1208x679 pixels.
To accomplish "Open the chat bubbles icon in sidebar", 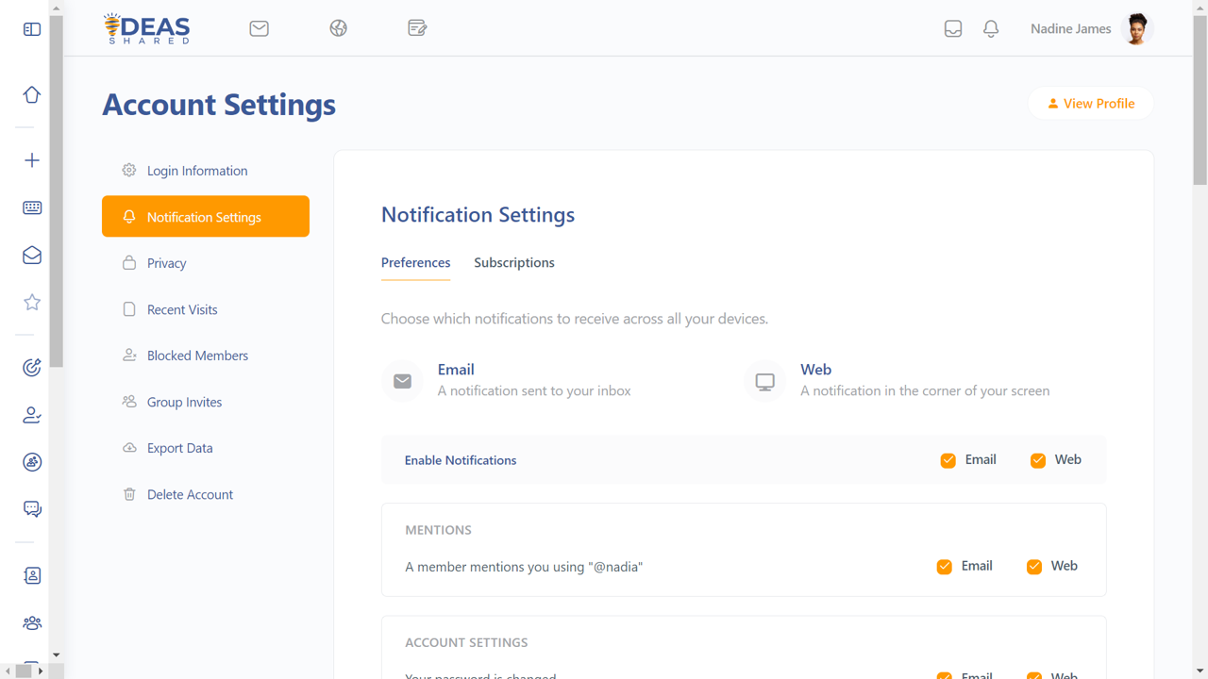I will point(32,509).
